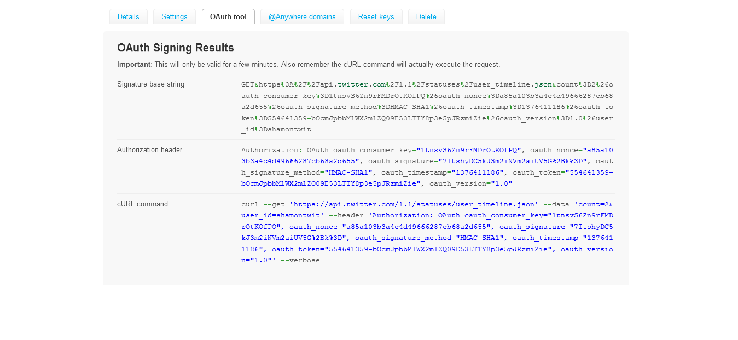Switch to the Settings tab
Viewport: 738px width, 340px height.
point(175,16)
